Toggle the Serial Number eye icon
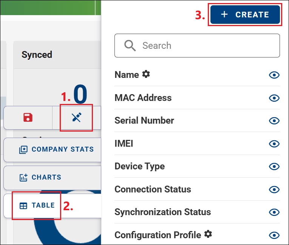289x245 pixels. click(x=274, y=121)
